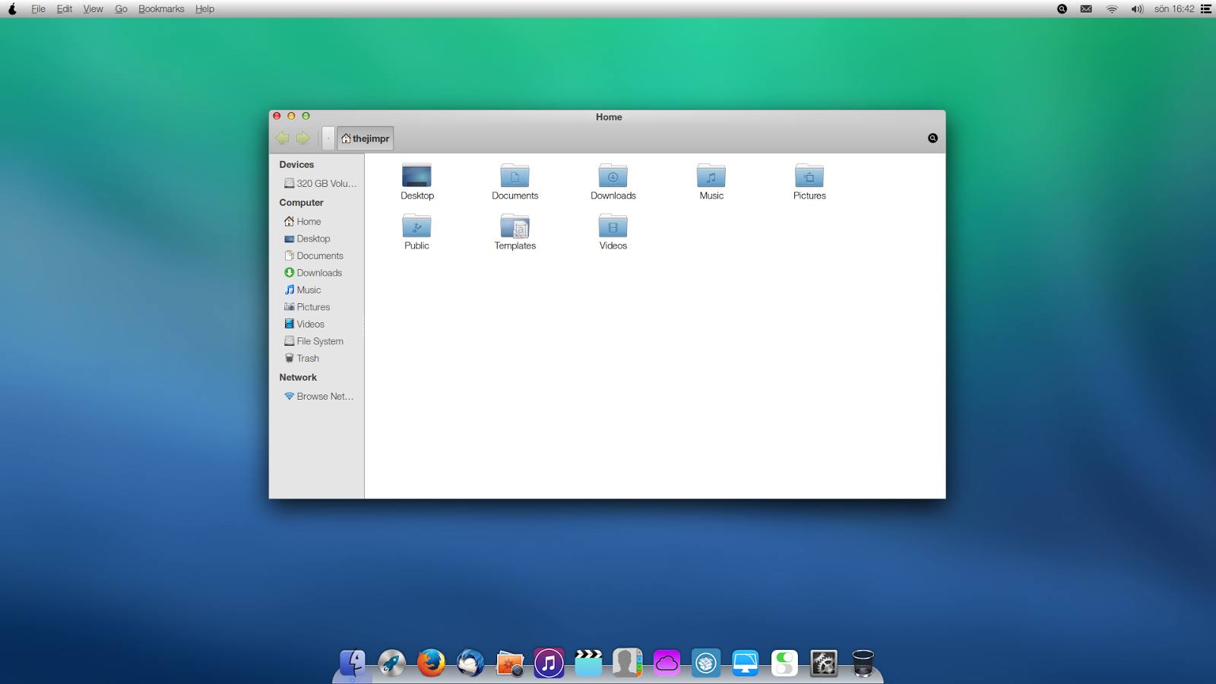Click the Computer heading in the sidebar
Image resolution: width=1216 pixels, height=684 pixels.
pyautogui.click(x=301, y=202)
